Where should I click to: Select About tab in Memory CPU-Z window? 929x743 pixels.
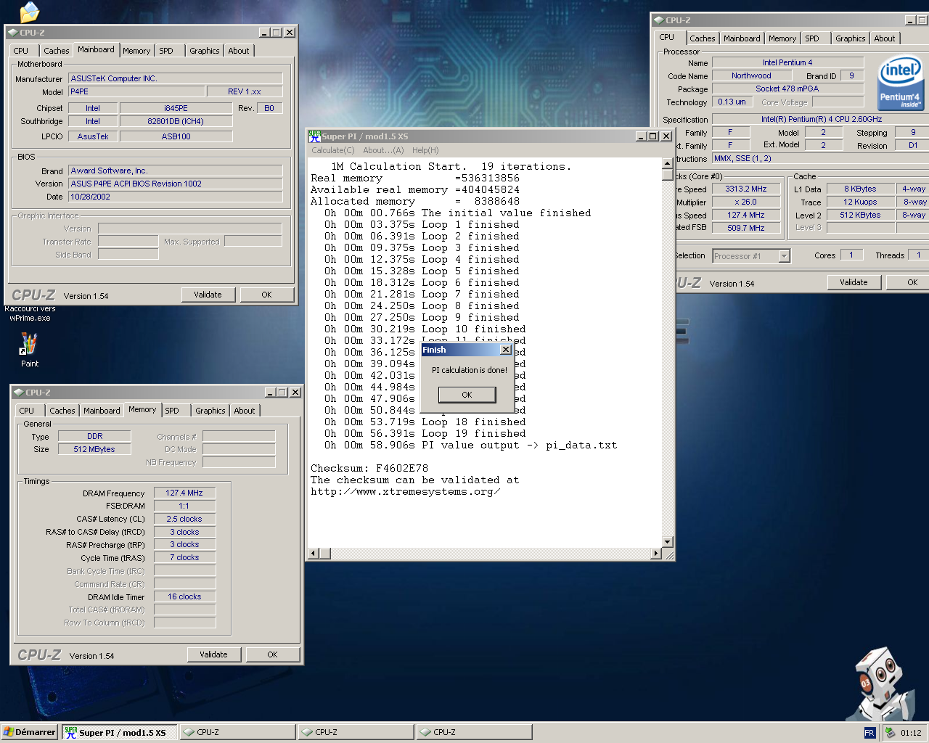tap(245, 411)
